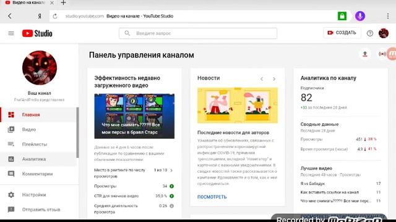Open top video Что мне снимать????

pyautogui.click(x=340, y=201)
